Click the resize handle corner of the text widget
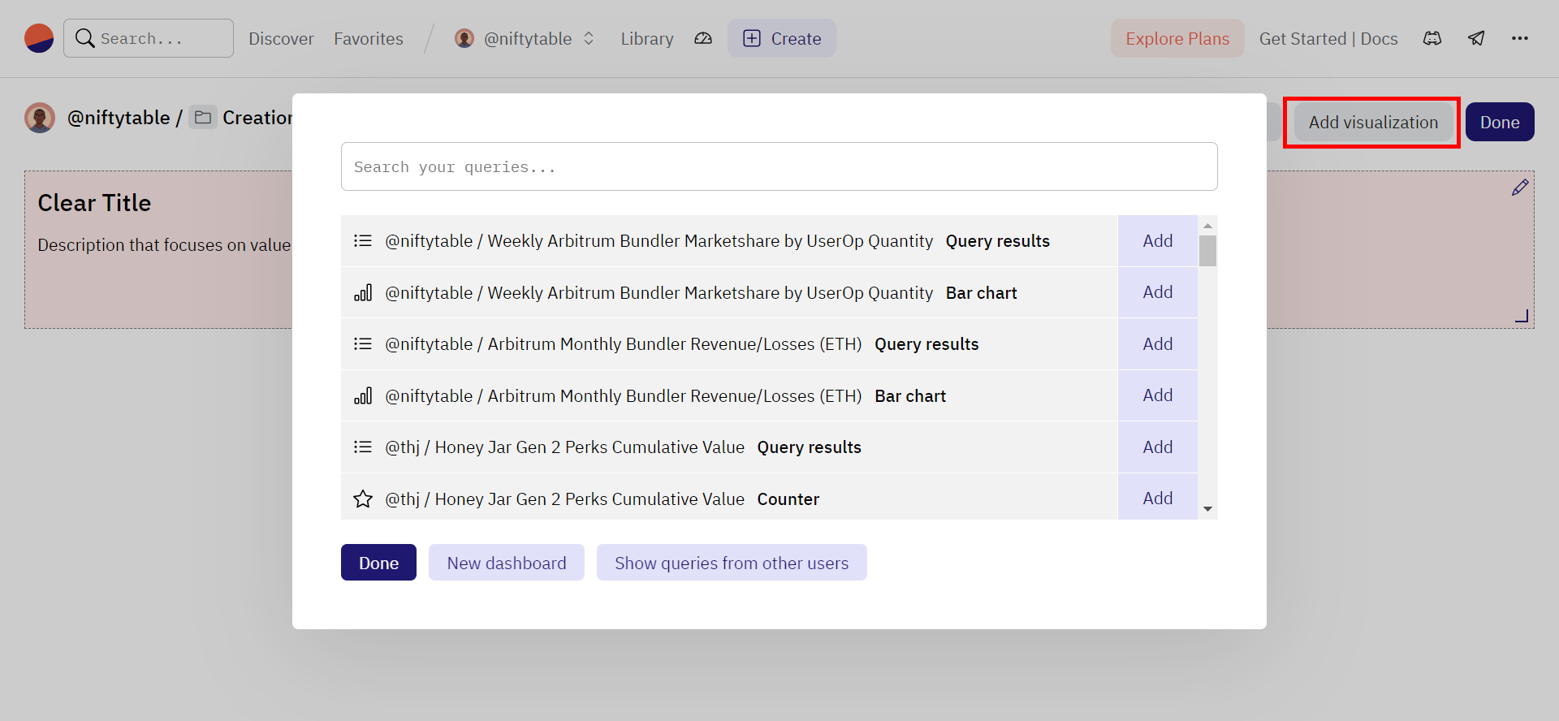The width and height of the screenshot is (1559, 721). point(1522,316)
